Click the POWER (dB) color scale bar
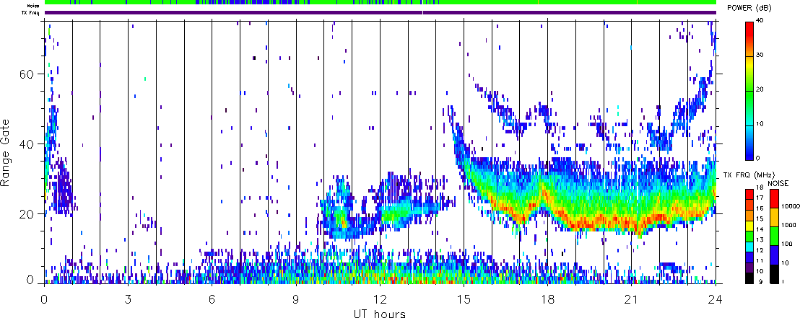Image resolution: width=800 pixels, height=318 pixels. tap(750, 90)
